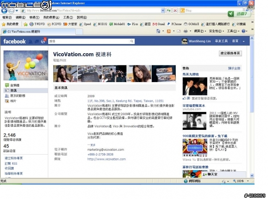Screen dimensions: 268x199
Task: Open the PCDVD favorites bookmark
Action: pos(54,24)
